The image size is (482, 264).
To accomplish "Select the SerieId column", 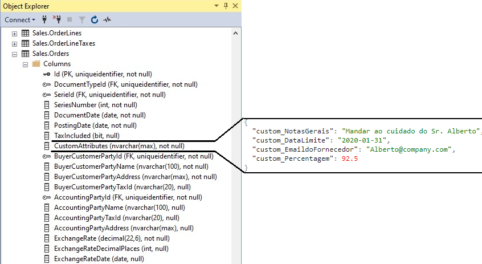I will pyautogui.click(x=110, y=95).
